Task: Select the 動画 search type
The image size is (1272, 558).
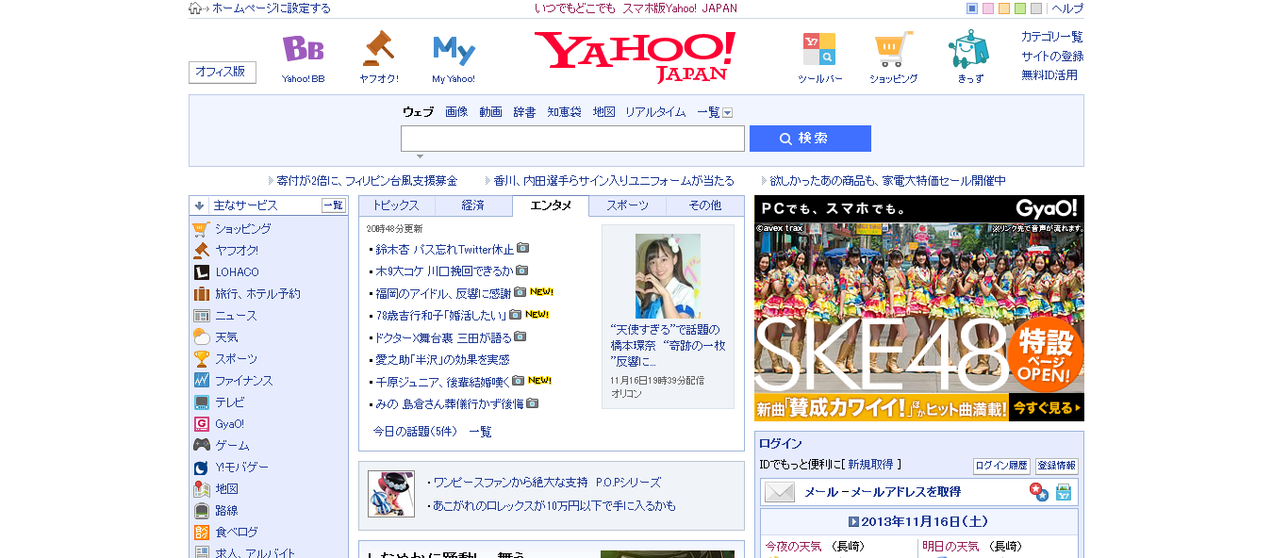Action: [490, 112]
